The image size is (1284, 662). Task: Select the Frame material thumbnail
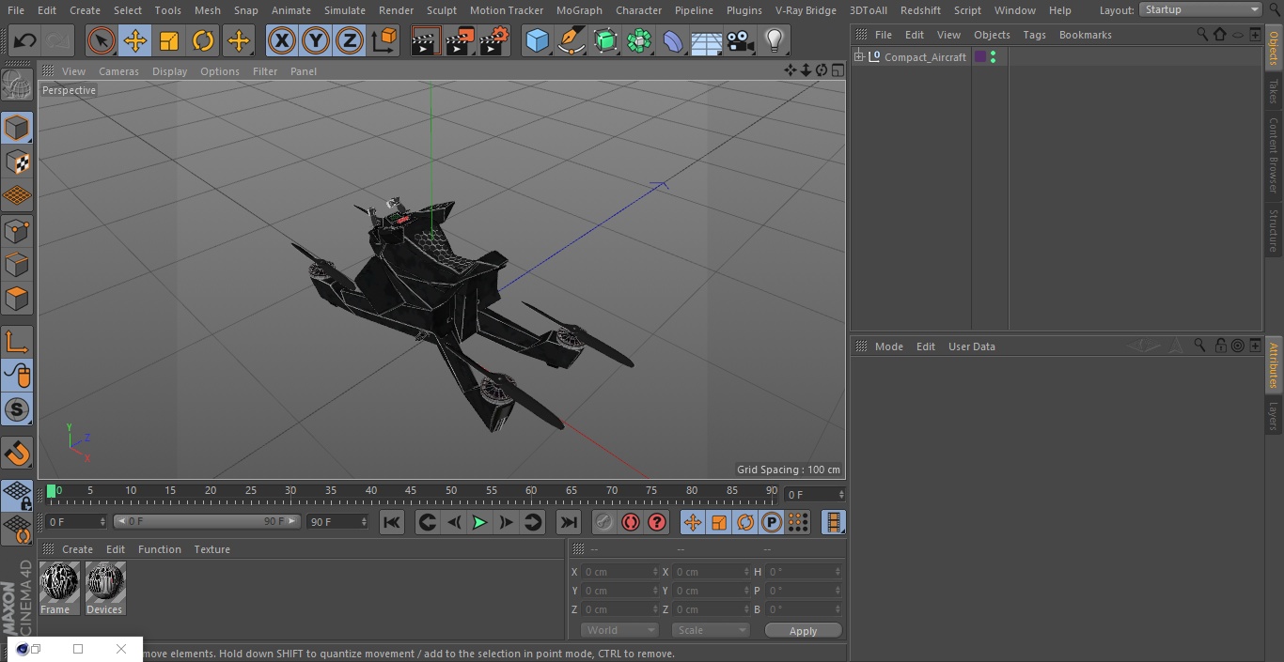click(x=59, y=588)
